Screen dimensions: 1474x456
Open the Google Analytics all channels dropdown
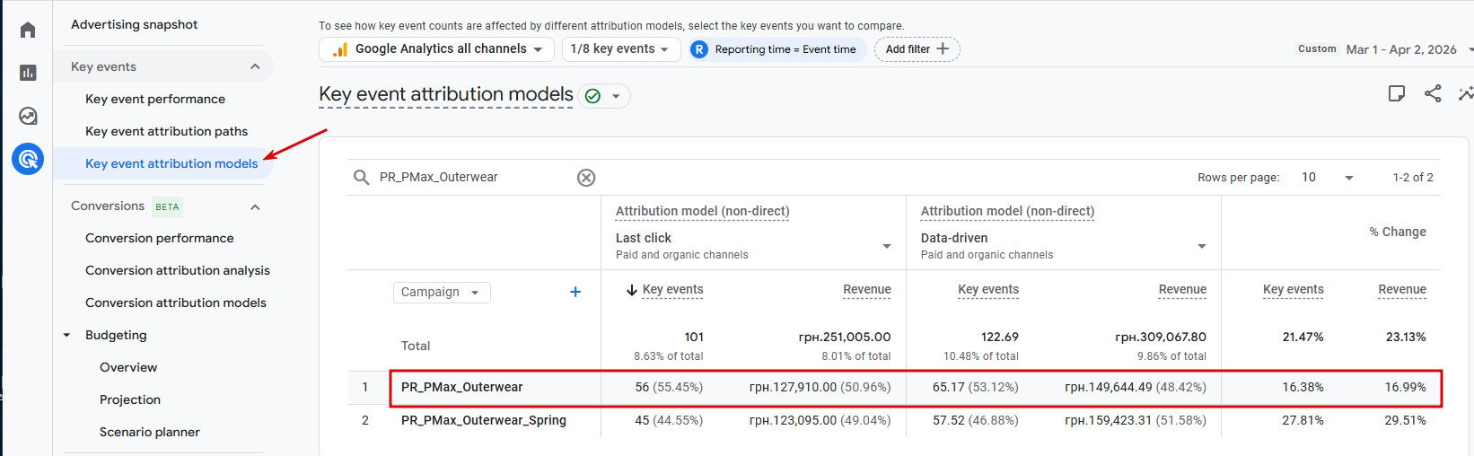437,49
